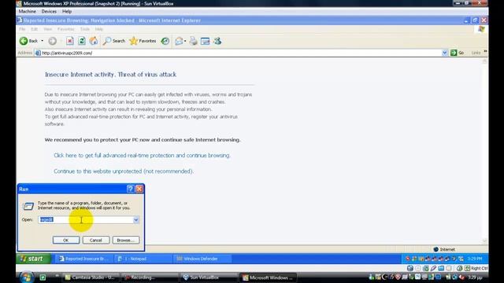Expand the Run dialog Open dropdown arrow
Viewport: 504px width, 283px height.
click(136, 220)
